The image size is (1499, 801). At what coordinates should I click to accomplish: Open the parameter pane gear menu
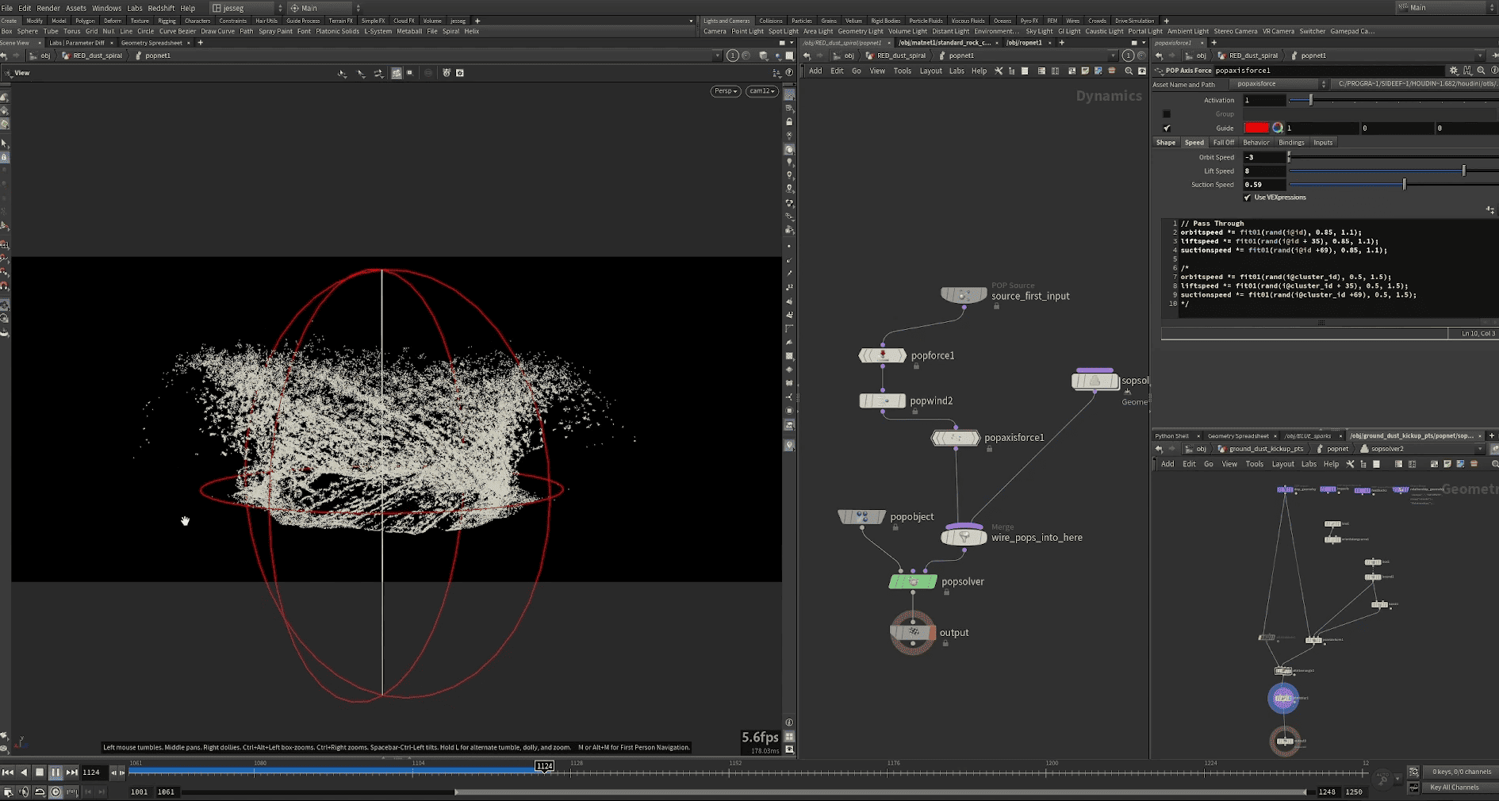(x=1453, y=71)
